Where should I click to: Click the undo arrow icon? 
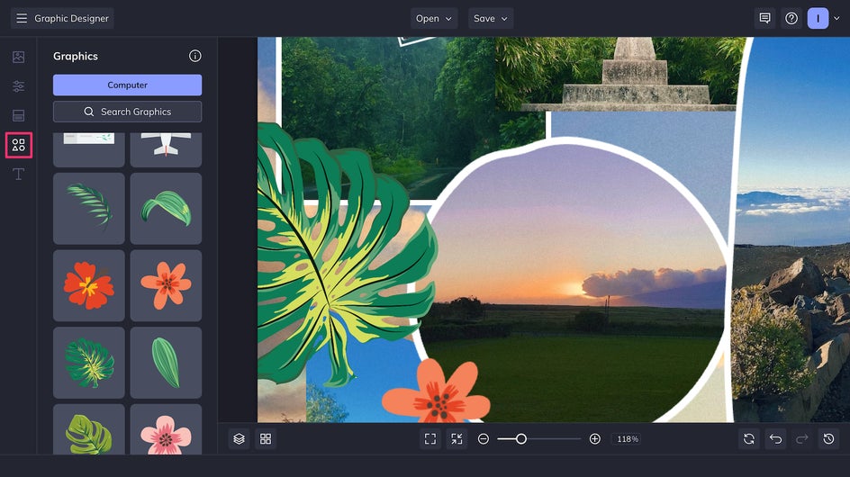pos(776,438)
